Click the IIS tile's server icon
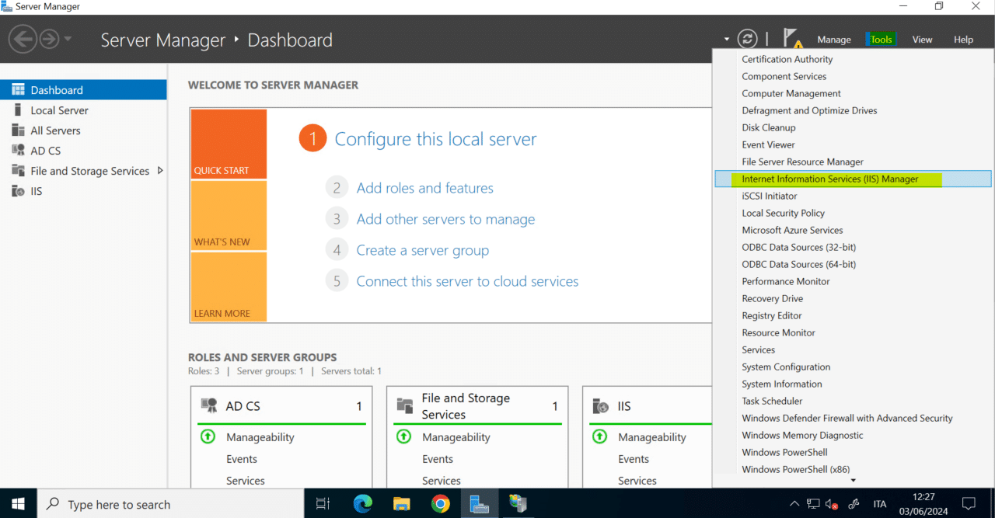This screenshot has height=518, width=995. (x=601, y=405)
